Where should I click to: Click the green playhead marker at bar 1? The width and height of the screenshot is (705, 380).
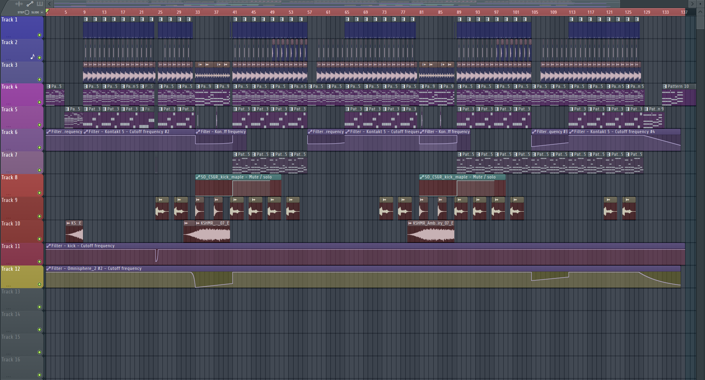47,11
